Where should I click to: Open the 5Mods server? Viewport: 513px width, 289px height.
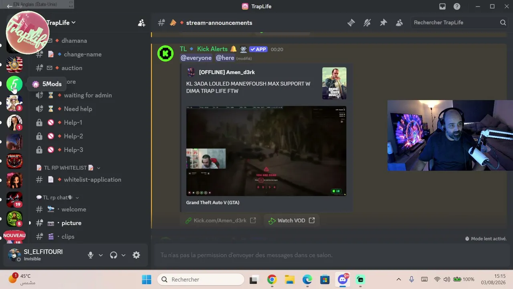click(14, 84)
